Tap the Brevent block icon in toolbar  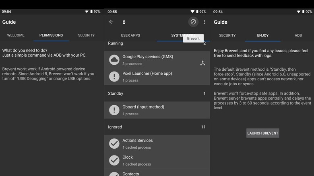(193, 22)
